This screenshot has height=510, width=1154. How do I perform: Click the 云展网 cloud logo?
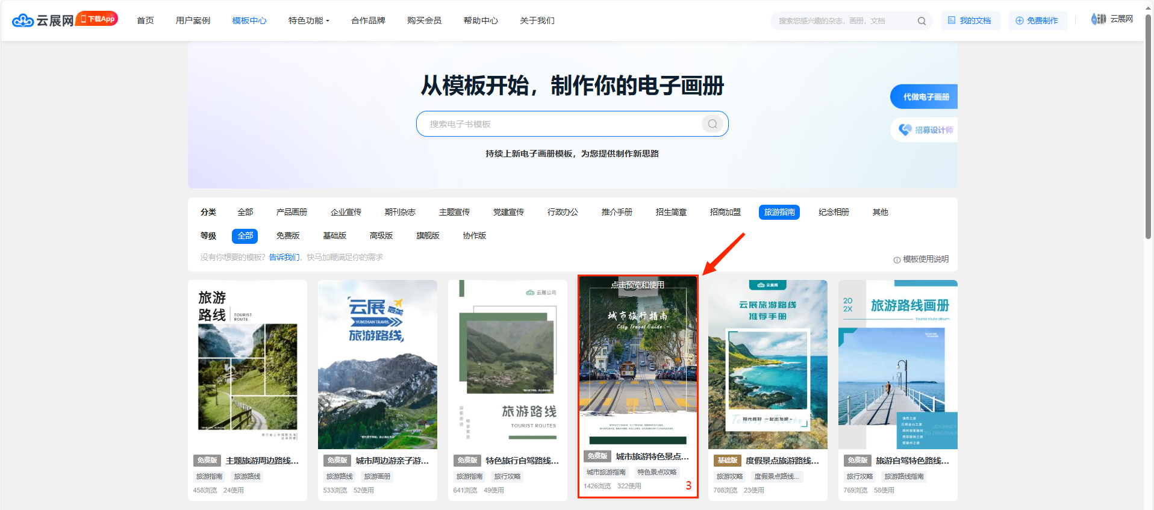coord(43,20)
